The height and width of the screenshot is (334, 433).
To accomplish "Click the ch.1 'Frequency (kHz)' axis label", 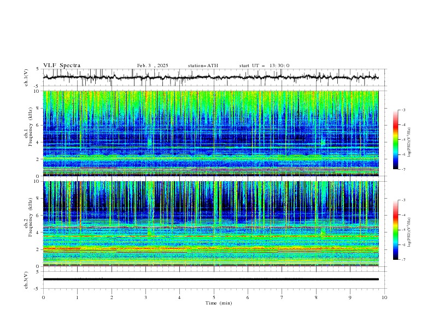I will (31, 126).
